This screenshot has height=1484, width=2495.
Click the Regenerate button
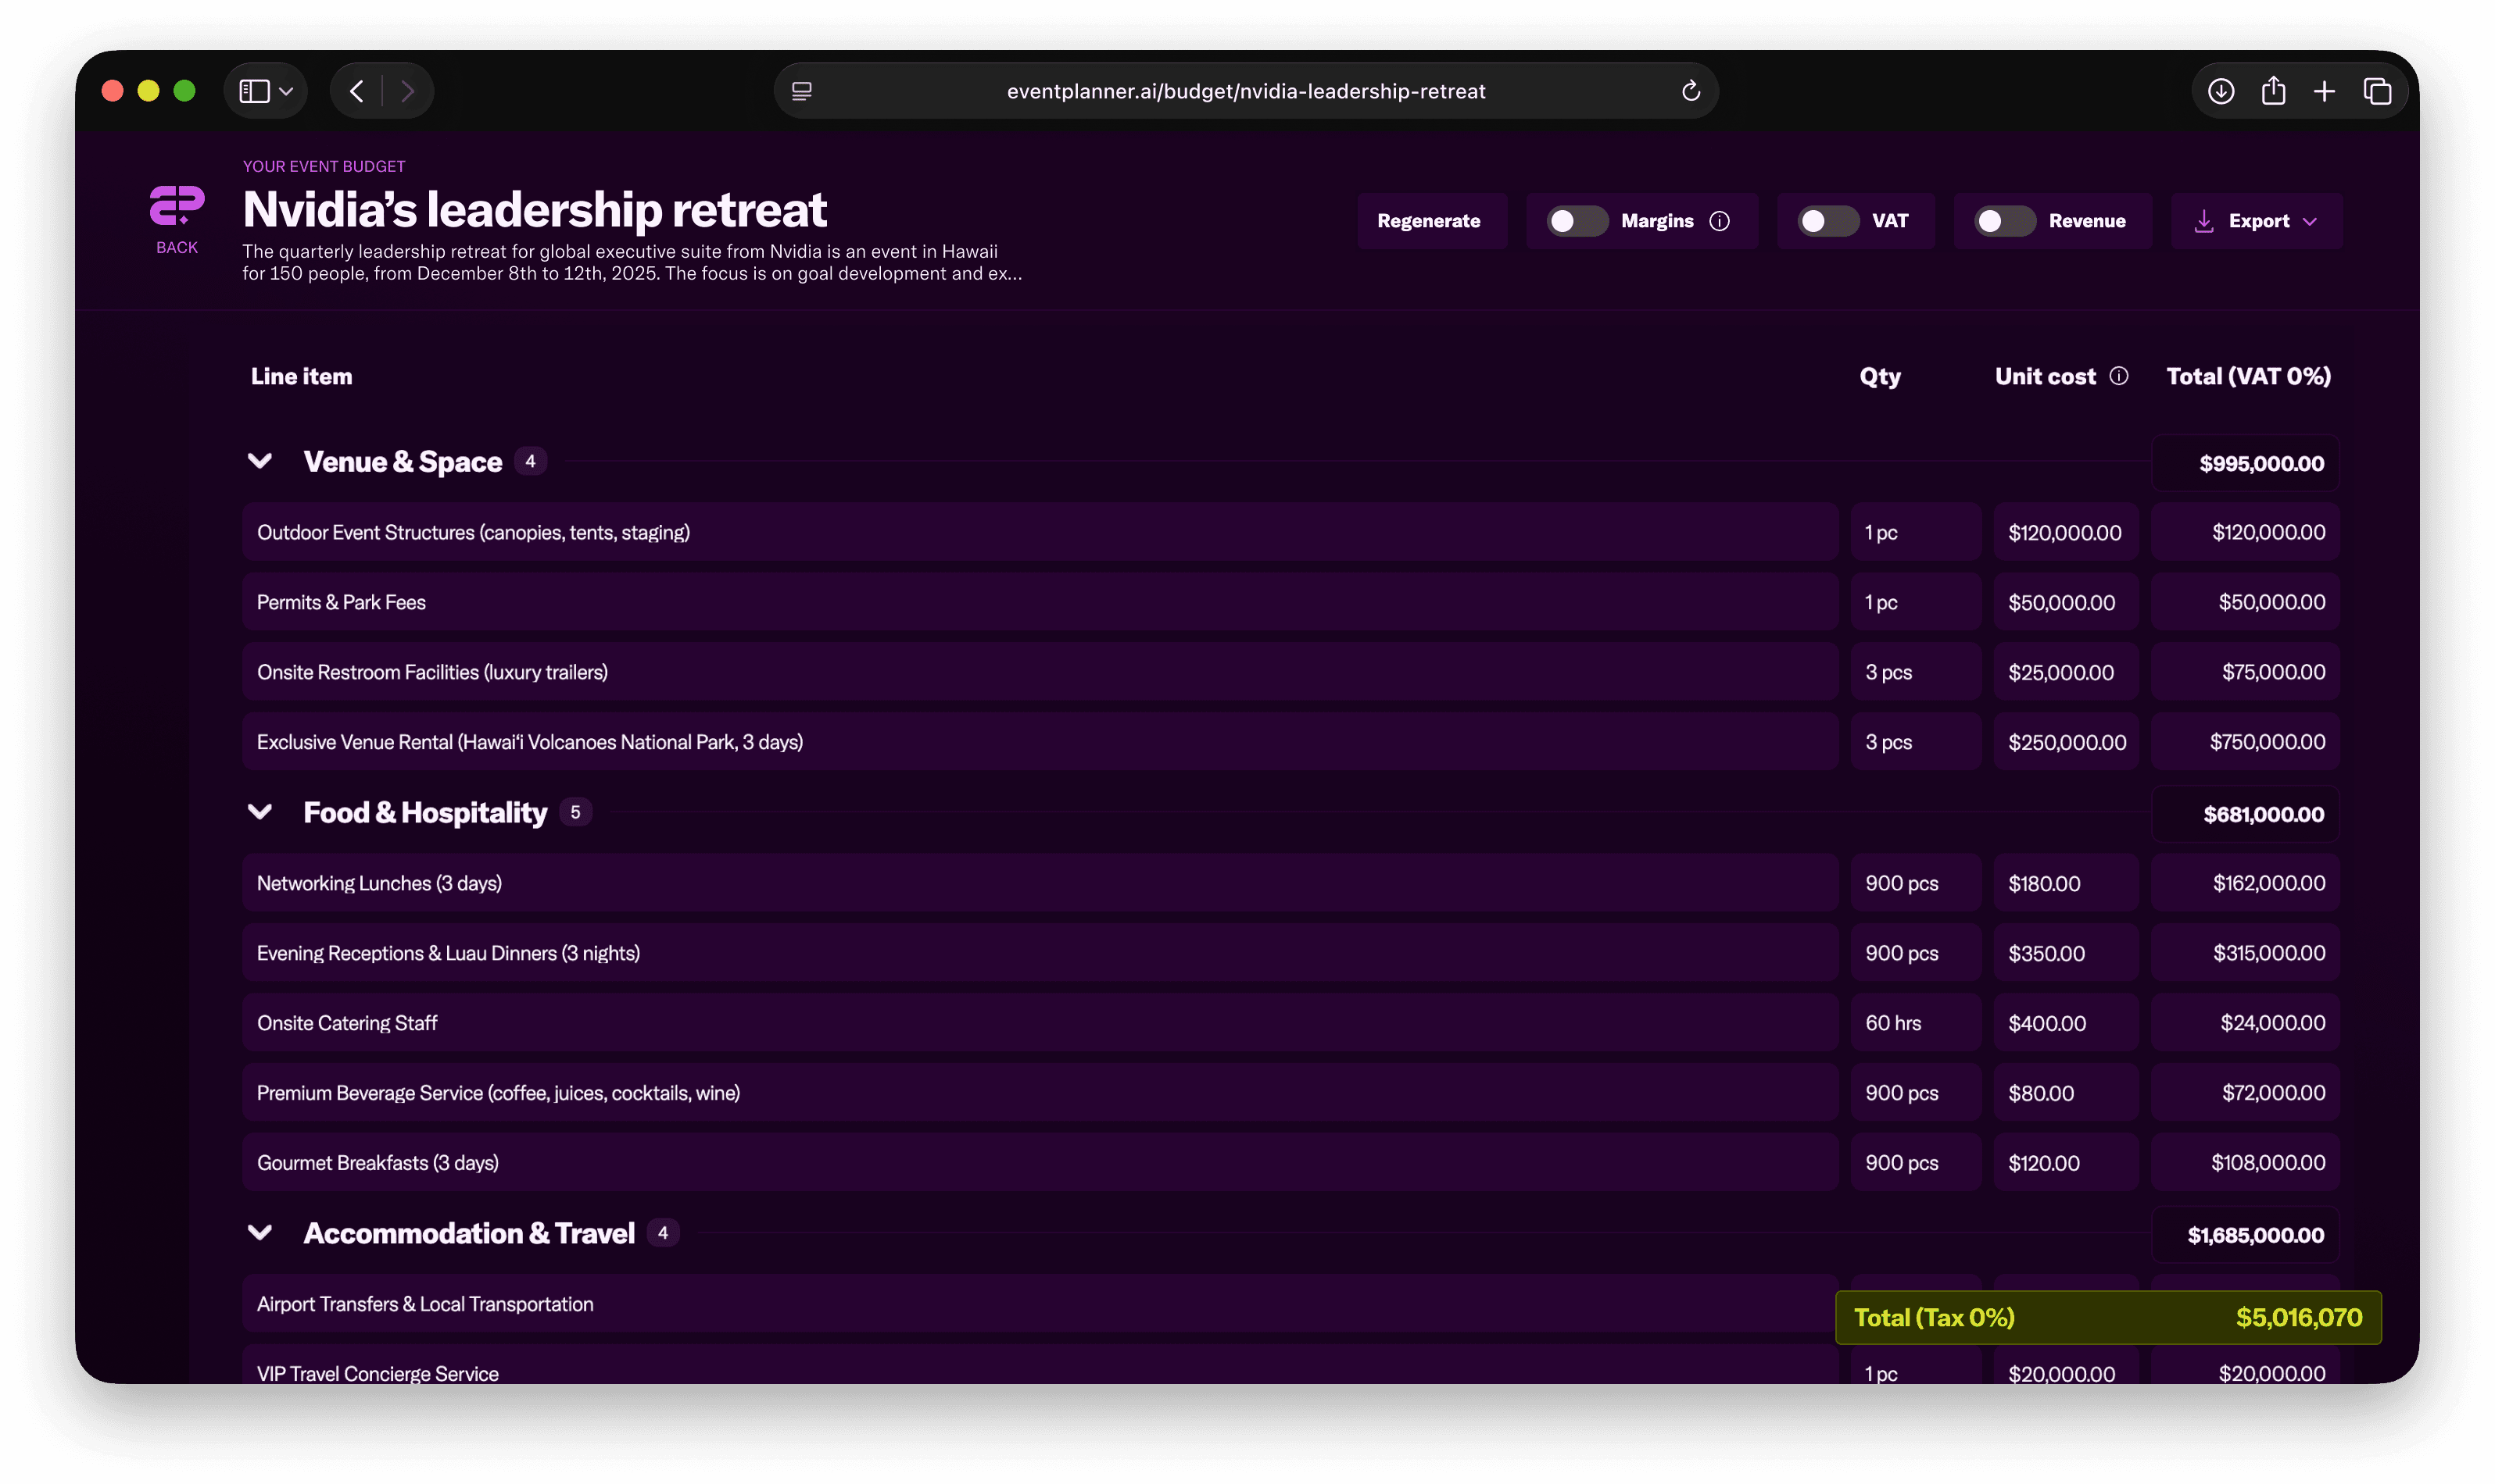1428,221
